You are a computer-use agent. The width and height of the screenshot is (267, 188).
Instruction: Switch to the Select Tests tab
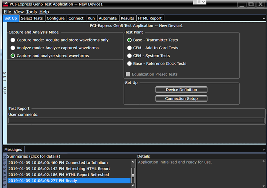click(32, 18)
